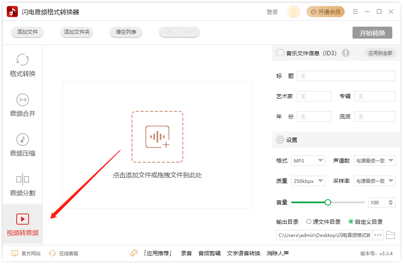Adjust the 音量 volume slider
Image resolution: width=403 pixels, height=264 pixels.
327,202
